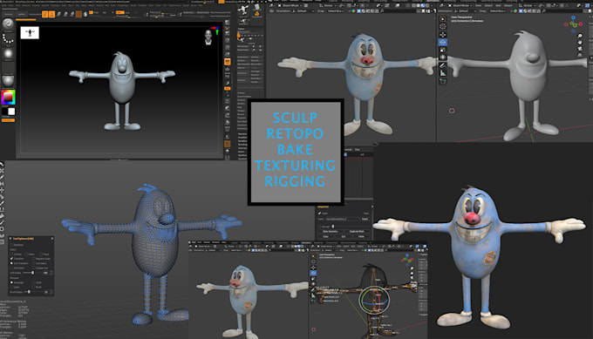Click the orange-highlighted icon in ZBrush right shelf
Viewport: 593px width, 339px height.
(x=228, y=62)
